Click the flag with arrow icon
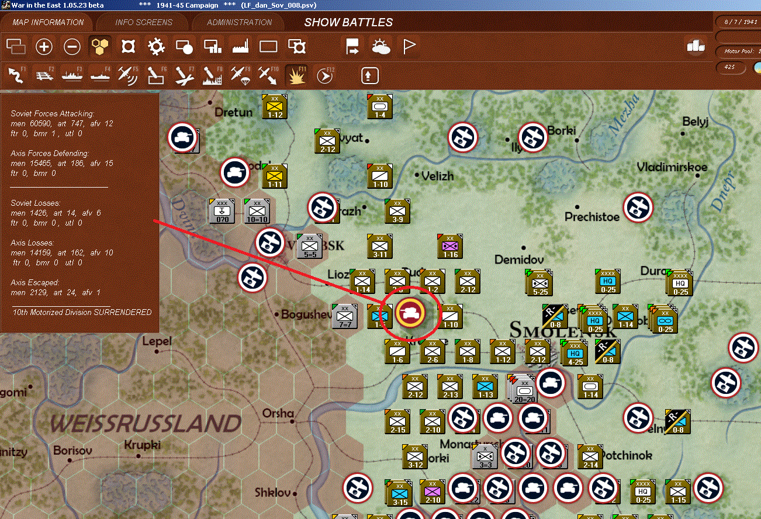This screenshot has width=761, height=519. tap(353, 46)
